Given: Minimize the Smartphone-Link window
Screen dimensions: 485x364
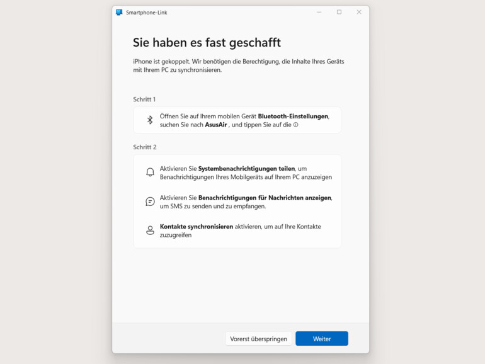Looking at the screenshot, I should pos(319,12).
